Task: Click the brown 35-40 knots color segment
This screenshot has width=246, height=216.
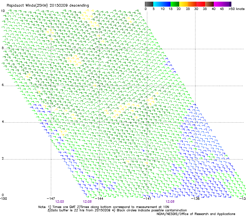Action: pyautogui.click(x=209, y=4)
